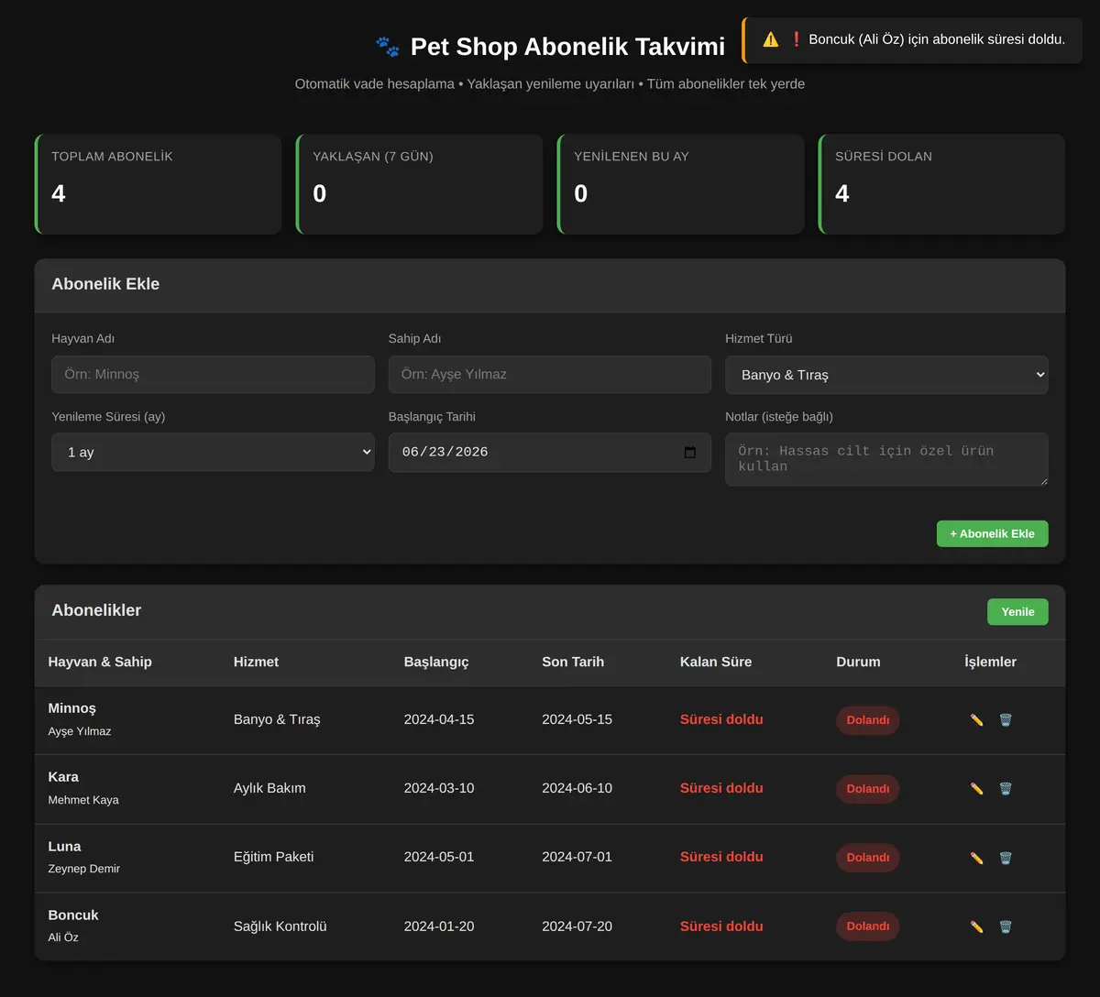Open the calendar picker in Başlangıç Tarihi

pos(690,453)
